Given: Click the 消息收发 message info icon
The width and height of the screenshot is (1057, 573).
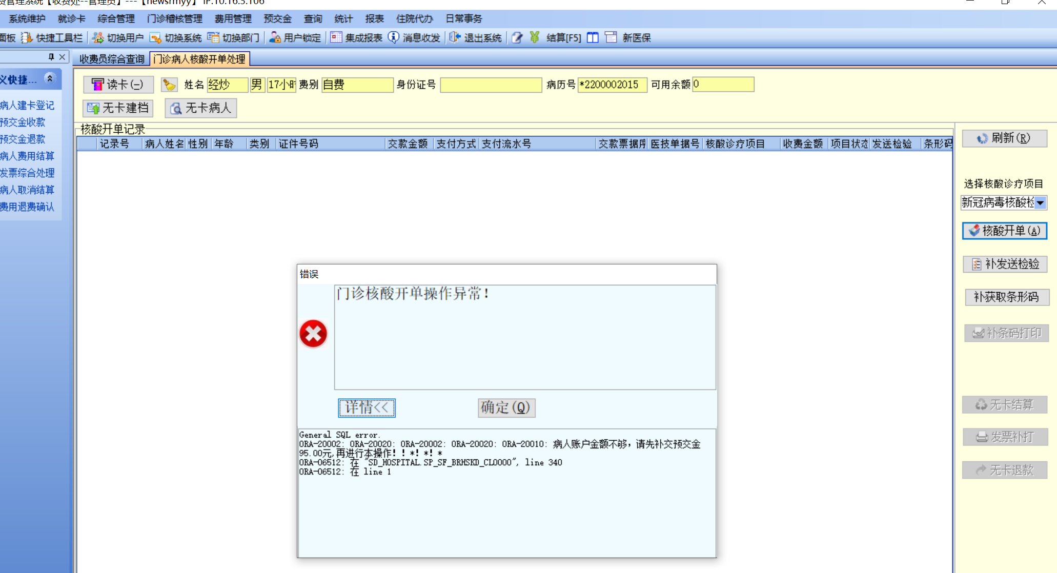Looking at the screenshot, I should [393, 37].
